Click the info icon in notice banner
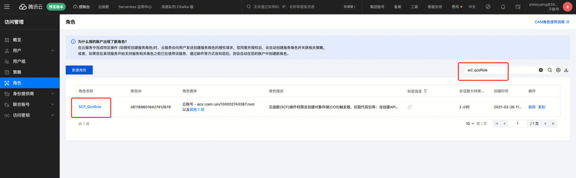The width and height of the screenshot is (576, 178). 73,41
